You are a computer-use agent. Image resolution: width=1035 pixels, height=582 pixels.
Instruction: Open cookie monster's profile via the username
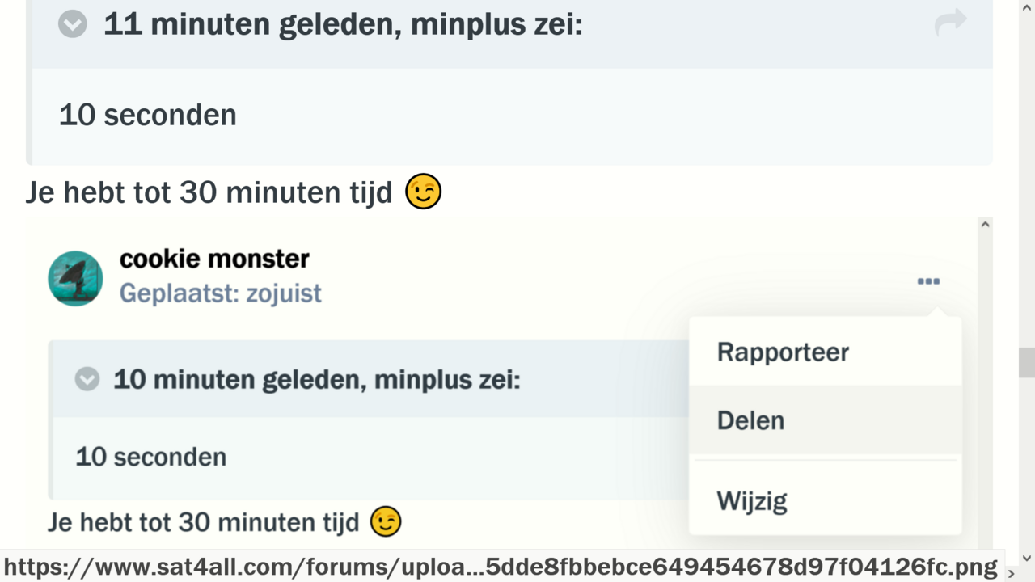click(x=214, y=258)
